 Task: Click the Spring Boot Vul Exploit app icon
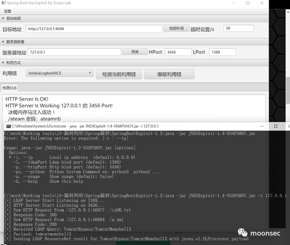[3, 3]
